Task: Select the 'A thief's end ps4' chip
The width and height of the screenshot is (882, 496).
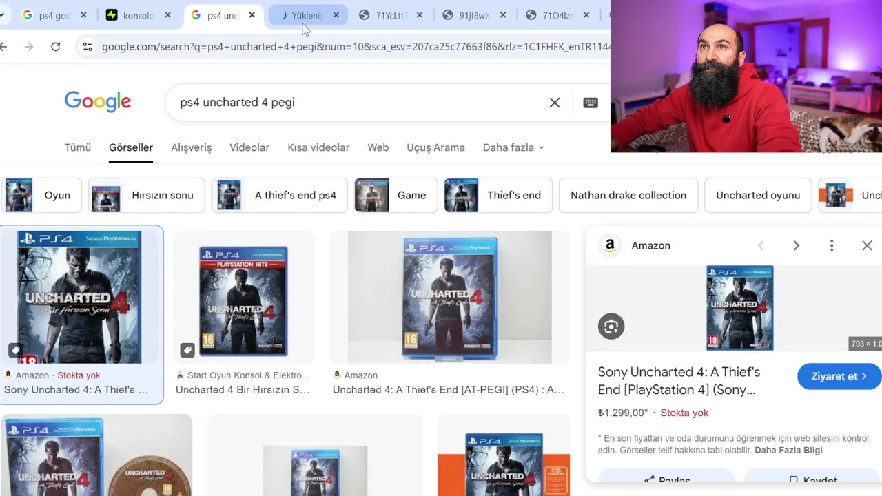Action: coord(279,196)
